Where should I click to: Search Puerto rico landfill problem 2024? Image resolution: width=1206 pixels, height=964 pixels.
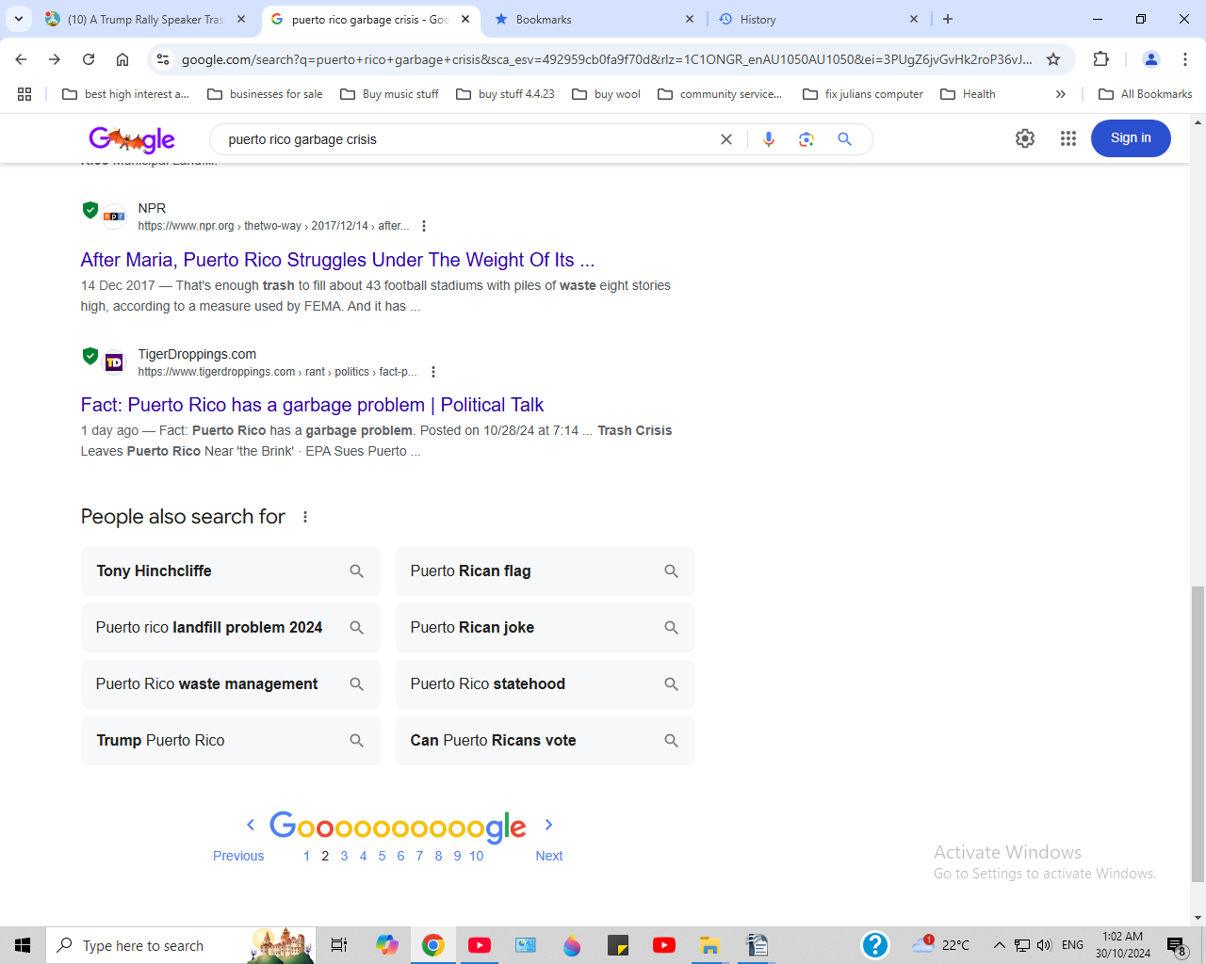[230, 628]
